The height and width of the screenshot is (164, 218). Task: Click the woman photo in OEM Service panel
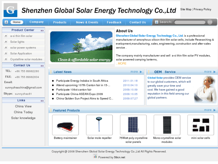tap(205, 90)
